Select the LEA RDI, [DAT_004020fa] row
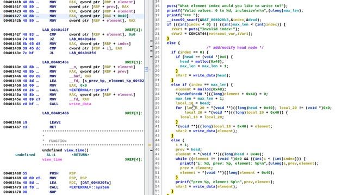 pos(57,183)
